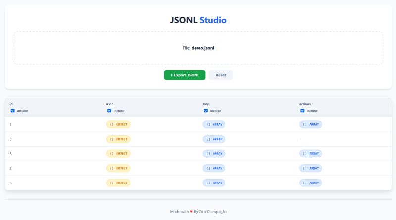Screen dimensions: 396x220
Task: Select id cell with value 1
Action: coord(10,125)
